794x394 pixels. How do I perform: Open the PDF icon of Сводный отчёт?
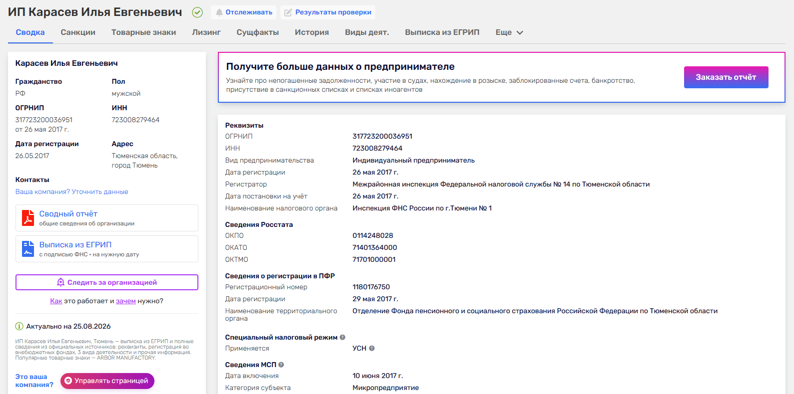coord(28,218)
